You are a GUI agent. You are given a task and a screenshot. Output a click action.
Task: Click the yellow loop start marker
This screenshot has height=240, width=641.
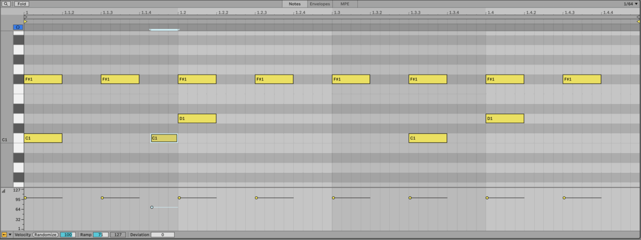[x=26, y=21]
